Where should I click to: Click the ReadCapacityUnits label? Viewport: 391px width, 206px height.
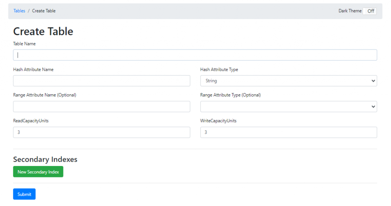31,121
